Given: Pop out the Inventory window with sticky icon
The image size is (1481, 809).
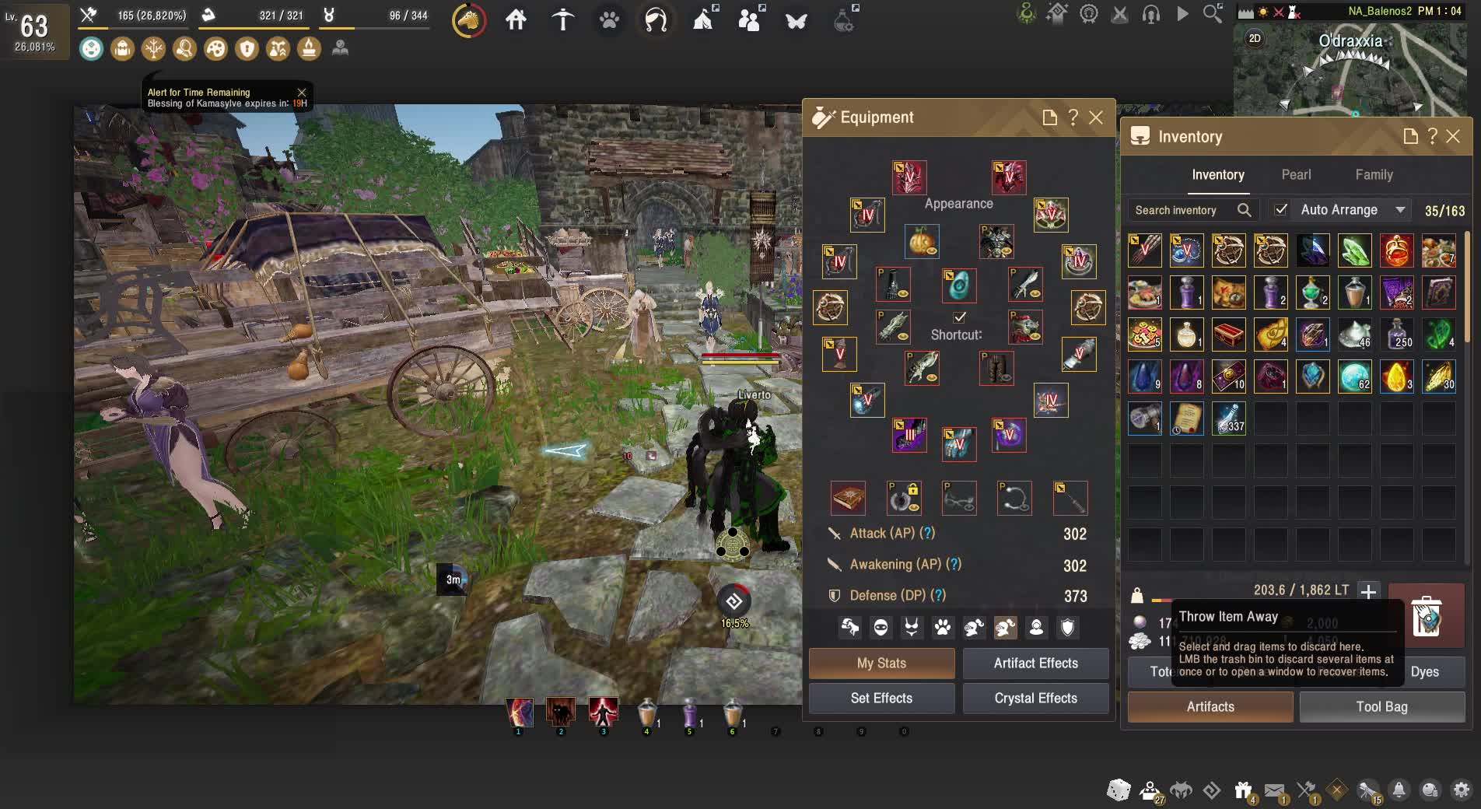Looking at the screenshot, I should 1410,137.
